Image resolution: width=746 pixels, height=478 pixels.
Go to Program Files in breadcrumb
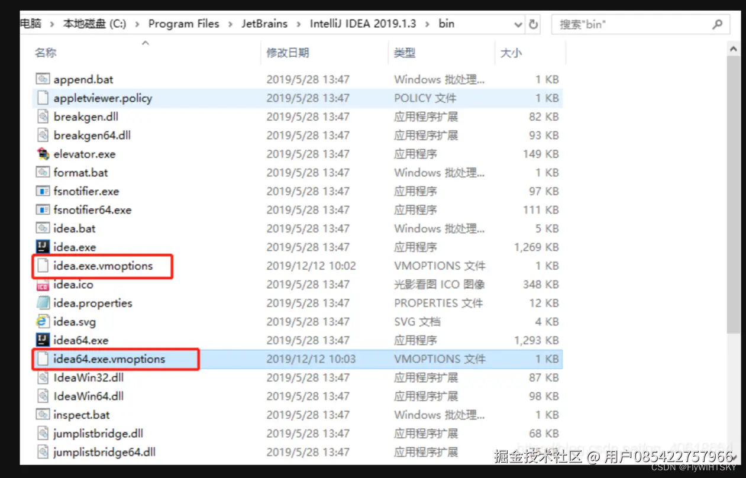coord(183,24)
